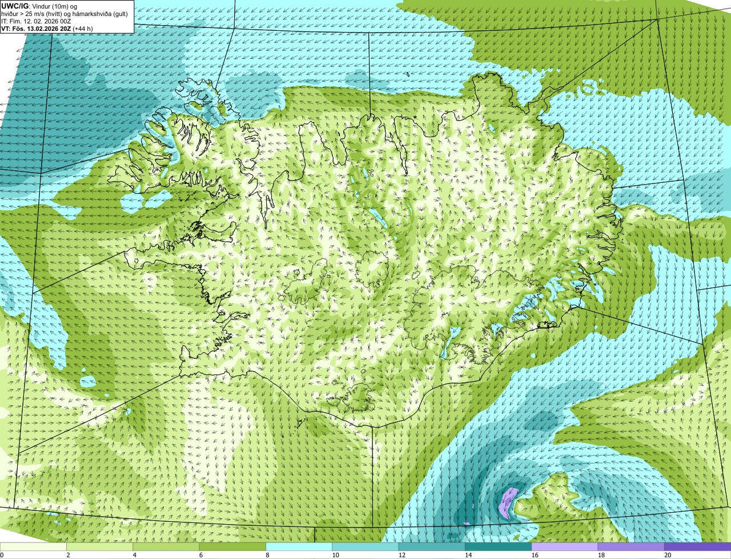The width and height of the screenshot is (731, 559).
Task: Click the '18' label on the wind scale
Action: pyautogui.click(x=601, y=555)
